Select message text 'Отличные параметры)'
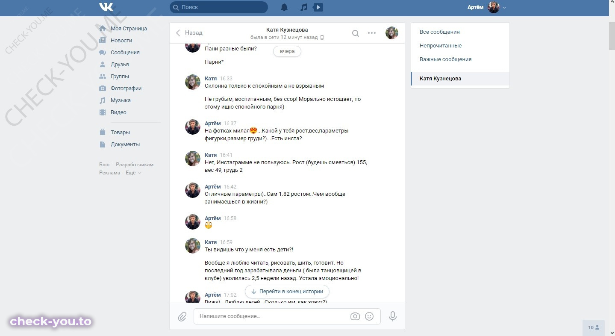This screenshot has height=336, width=615. click(233, 194)
